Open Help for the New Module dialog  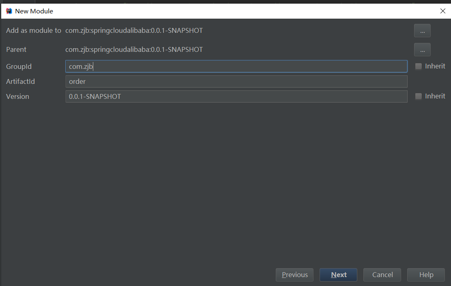click(426, 275)
